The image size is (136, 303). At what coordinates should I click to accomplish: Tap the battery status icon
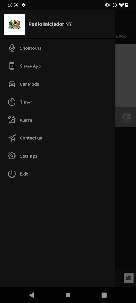tap(127, 5)
